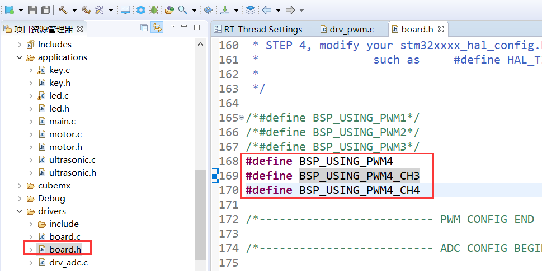The width and height of the screenshot is (542, 271).
Task: Click the magnifier Search icon
Action: click(183, 10)
